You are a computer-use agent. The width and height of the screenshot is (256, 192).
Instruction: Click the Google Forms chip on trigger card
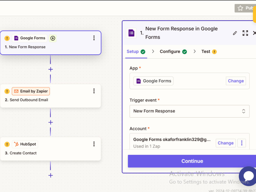pyautogui.click(x=29, y=38)
